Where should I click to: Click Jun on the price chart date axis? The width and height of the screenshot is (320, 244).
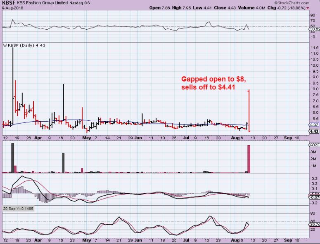pos(138,138)
